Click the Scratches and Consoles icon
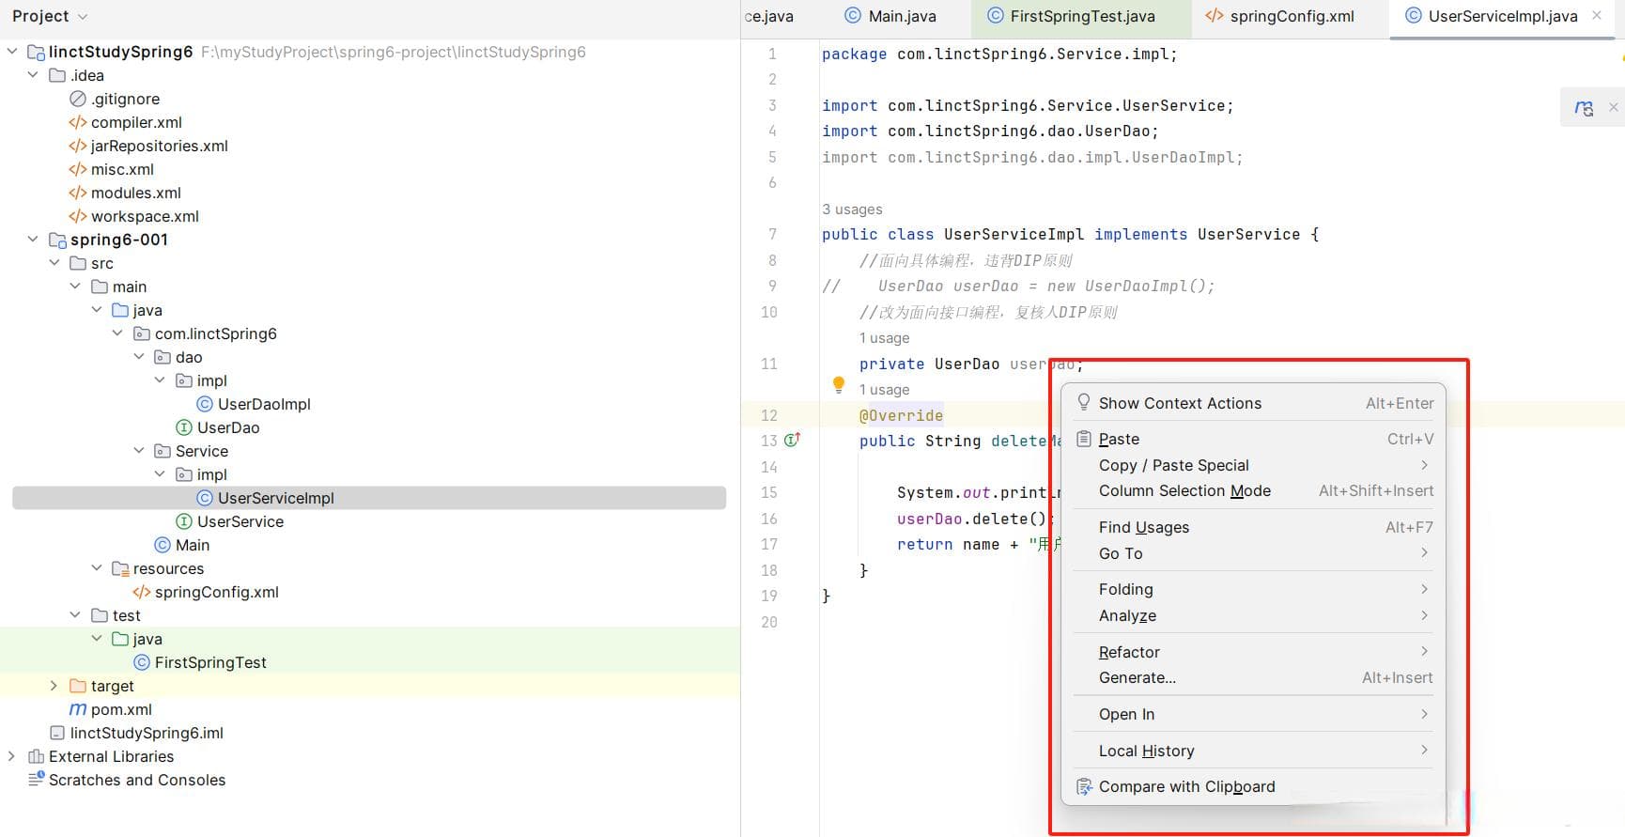The height and width of the screenshot is (837, 1625). [36, 779]
